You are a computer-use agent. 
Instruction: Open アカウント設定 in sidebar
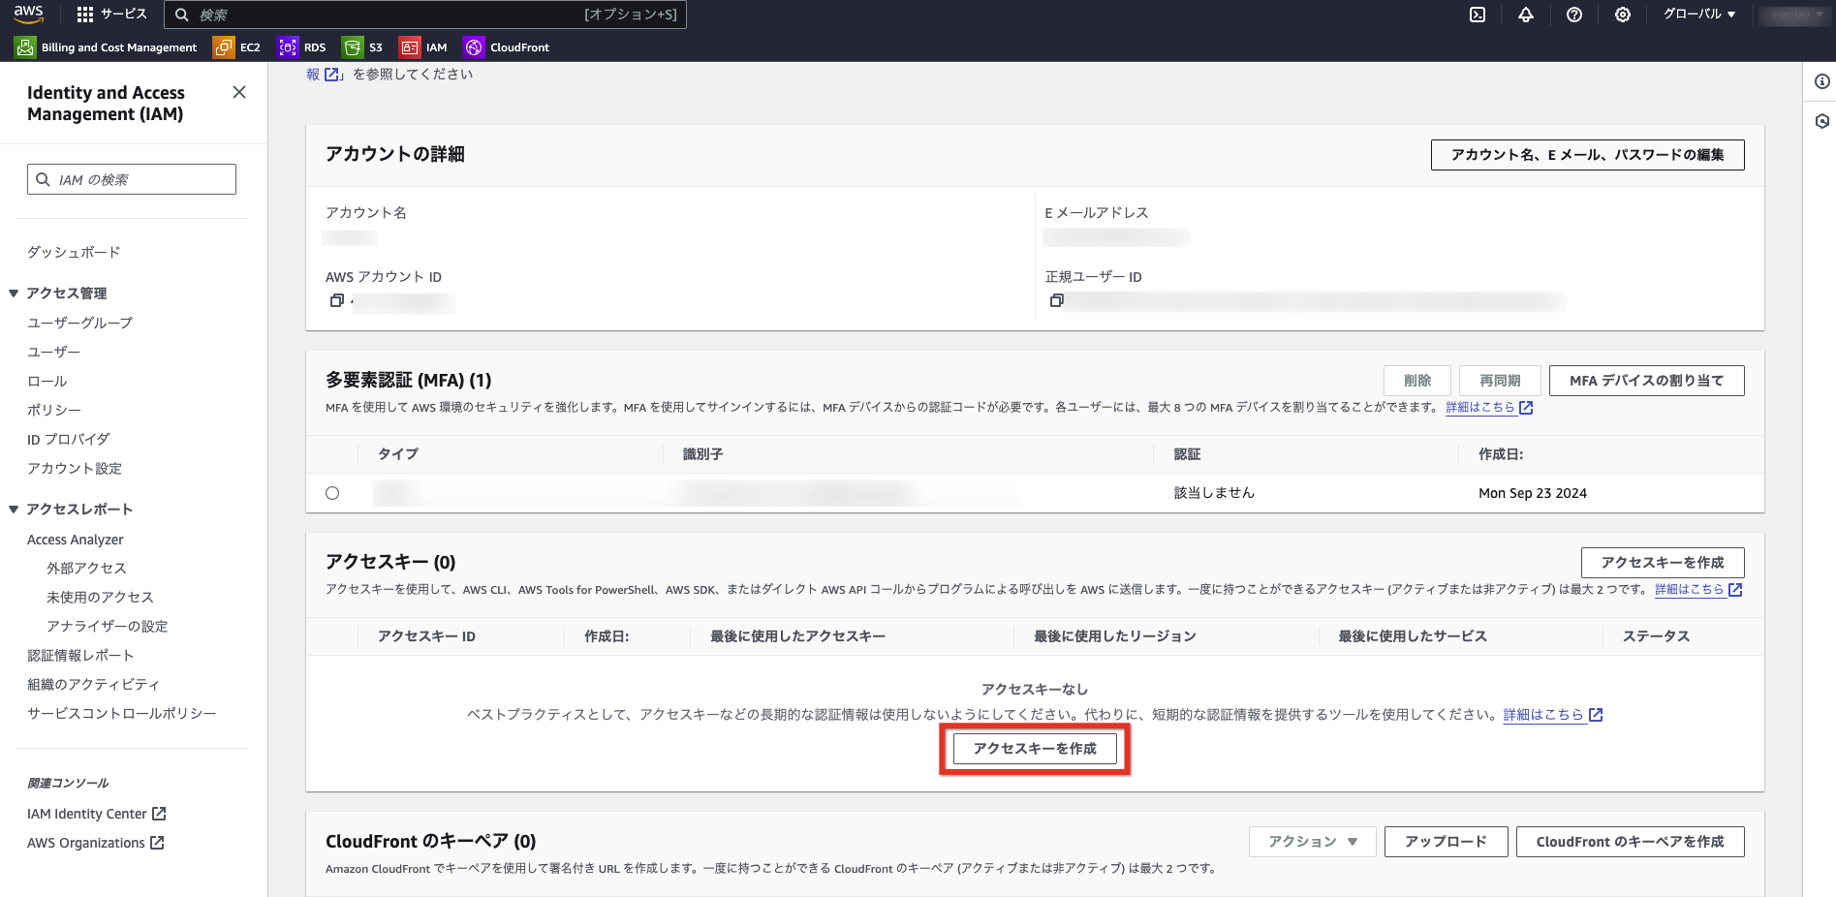tap(75, 468)
